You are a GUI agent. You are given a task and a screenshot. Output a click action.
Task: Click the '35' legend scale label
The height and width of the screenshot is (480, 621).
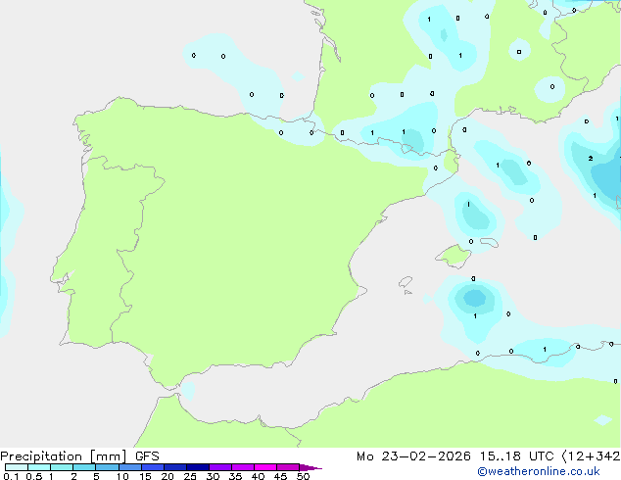pyautogui.click(x=235, y=476)
